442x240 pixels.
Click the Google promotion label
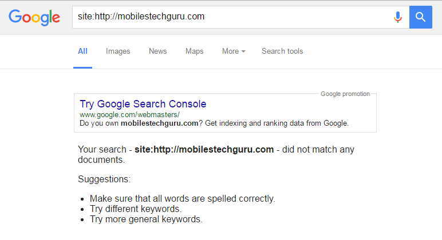click(x=345, y=94)
